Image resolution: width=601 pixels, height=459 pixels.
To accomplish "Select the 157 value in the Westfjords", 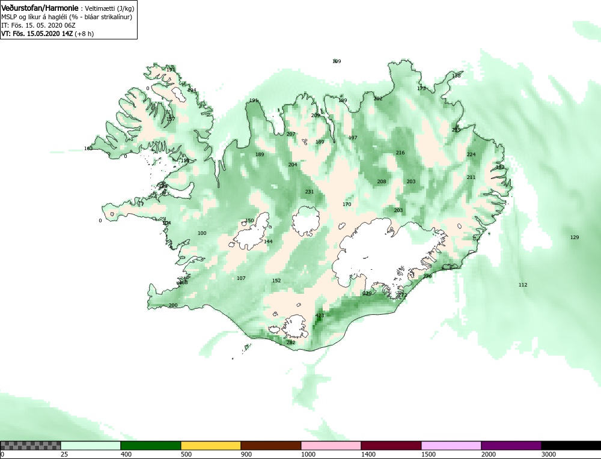I will (171, 119).
